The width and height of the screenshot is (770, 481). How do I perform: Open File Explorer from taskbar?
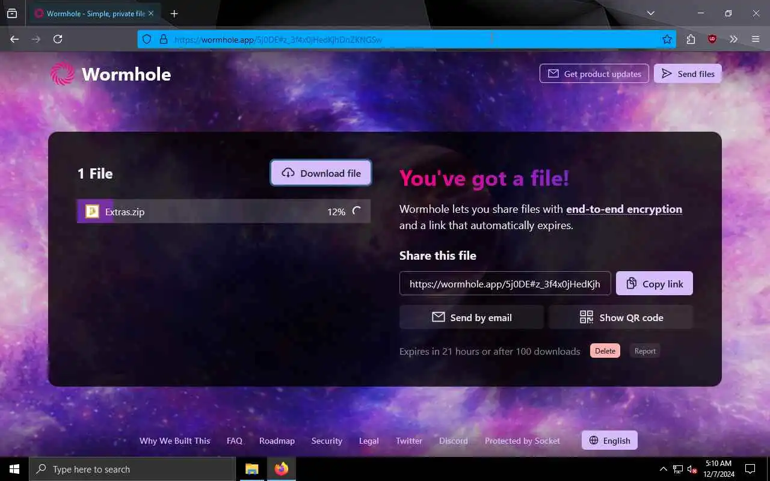tap(252, 469)
